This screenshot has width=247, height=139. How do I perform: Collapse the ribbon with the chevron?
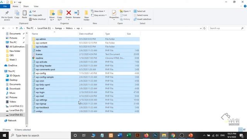[x=241, y=6]
